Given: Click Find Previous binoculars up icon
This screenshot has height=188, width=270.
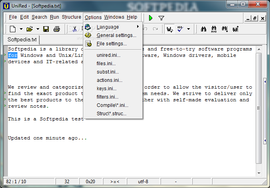Looking at the screenshot, I should tap(236, 29).
